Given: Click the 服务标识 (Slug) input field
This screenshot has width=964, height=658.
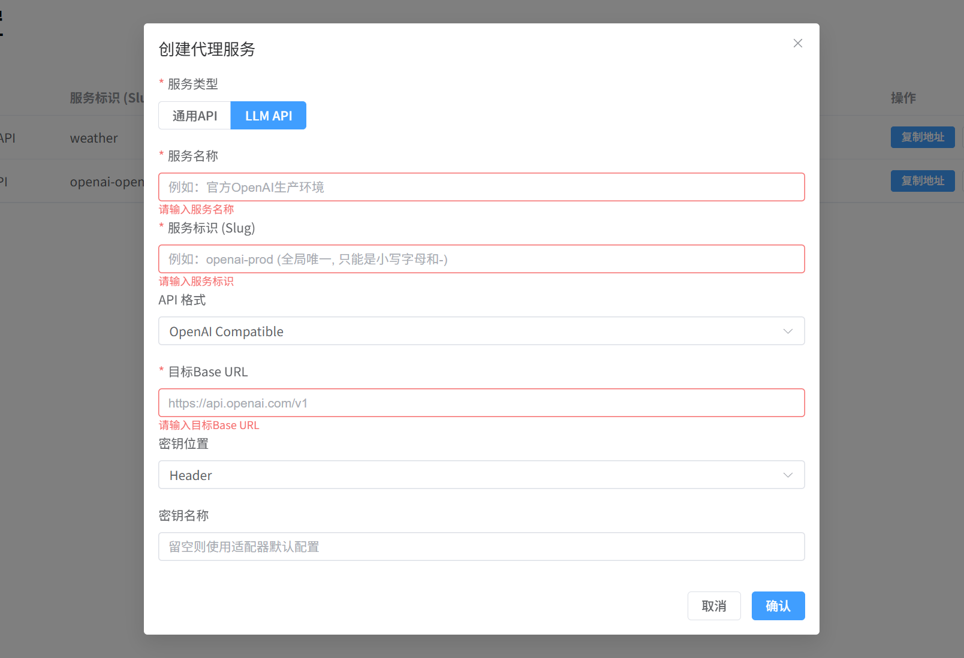Looking at the screenshot, I should click(481, 259).
